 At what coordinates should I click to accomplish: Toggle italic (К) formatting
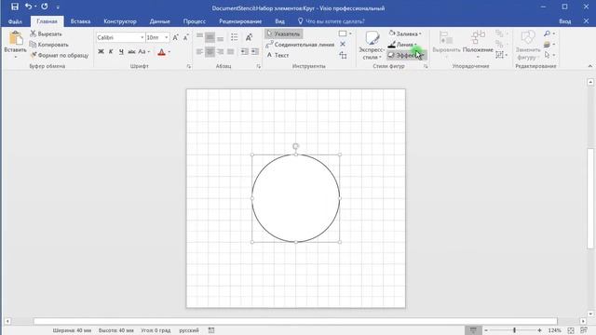coord(111,52)
